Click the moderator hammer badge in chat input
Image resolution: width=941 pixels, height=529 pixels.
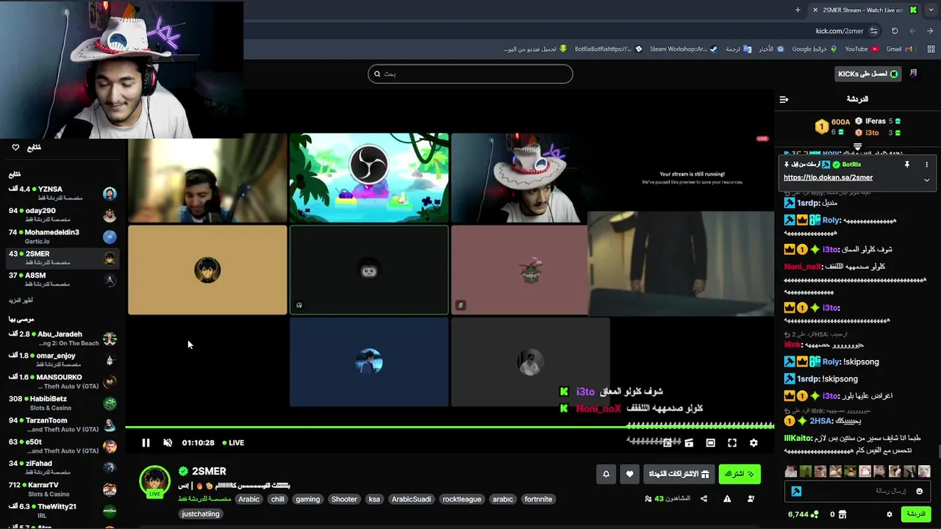pyautogui.click(x=796, y=491)
